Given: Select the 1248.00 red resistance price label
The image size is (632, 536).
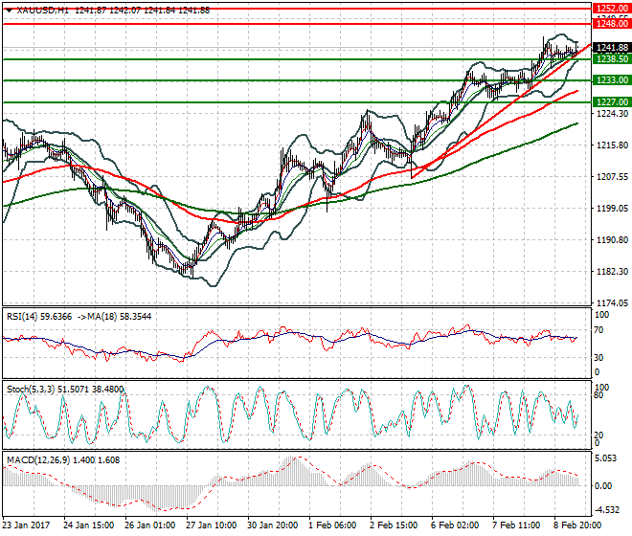Looking at the screenshot, I should tap(612, 24).
